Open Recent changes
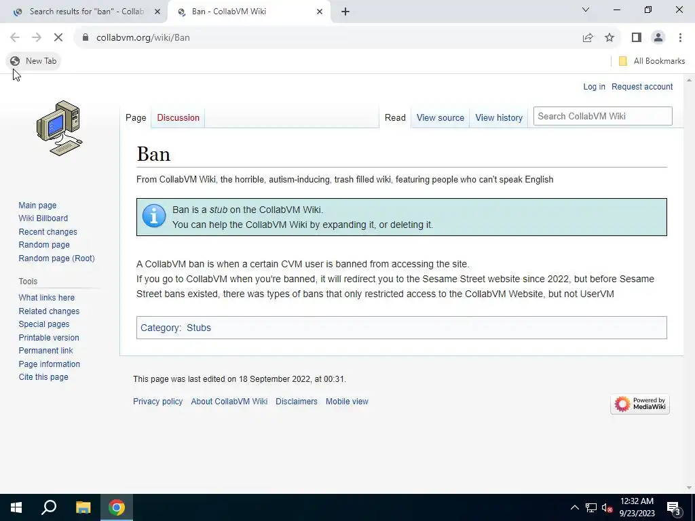Screen dimensions: 695x521 point(48,232)
